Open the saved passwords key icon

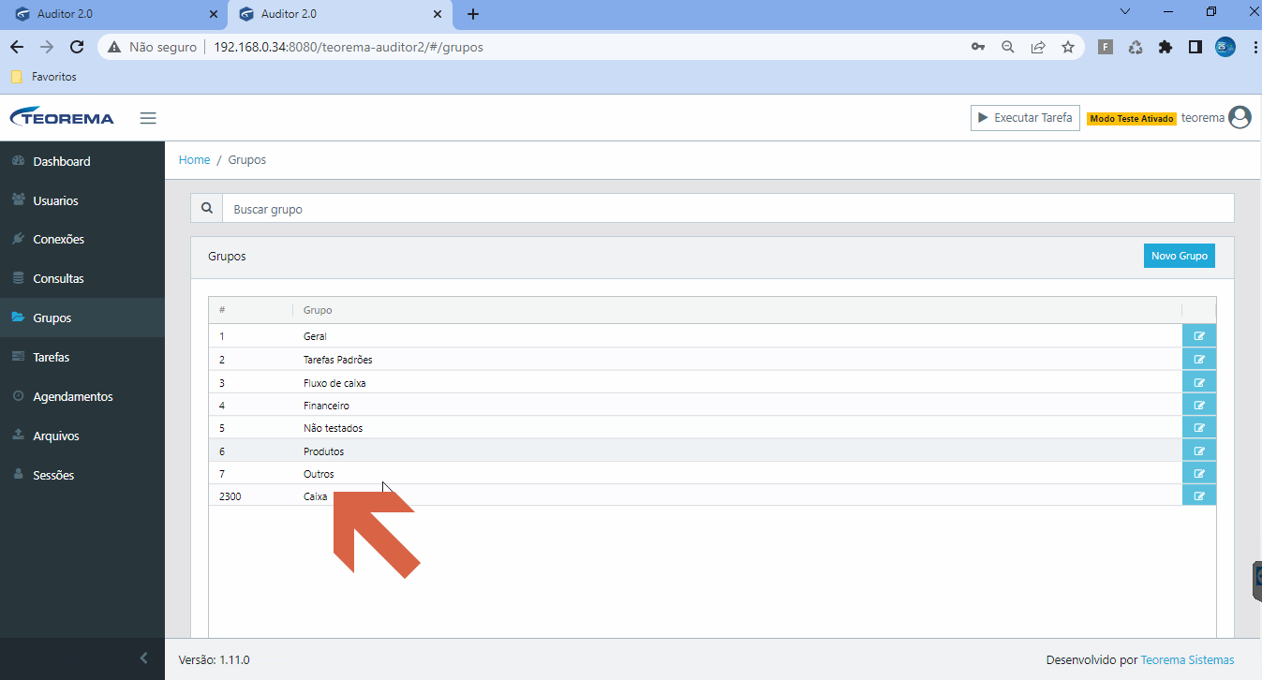[977, 47]
